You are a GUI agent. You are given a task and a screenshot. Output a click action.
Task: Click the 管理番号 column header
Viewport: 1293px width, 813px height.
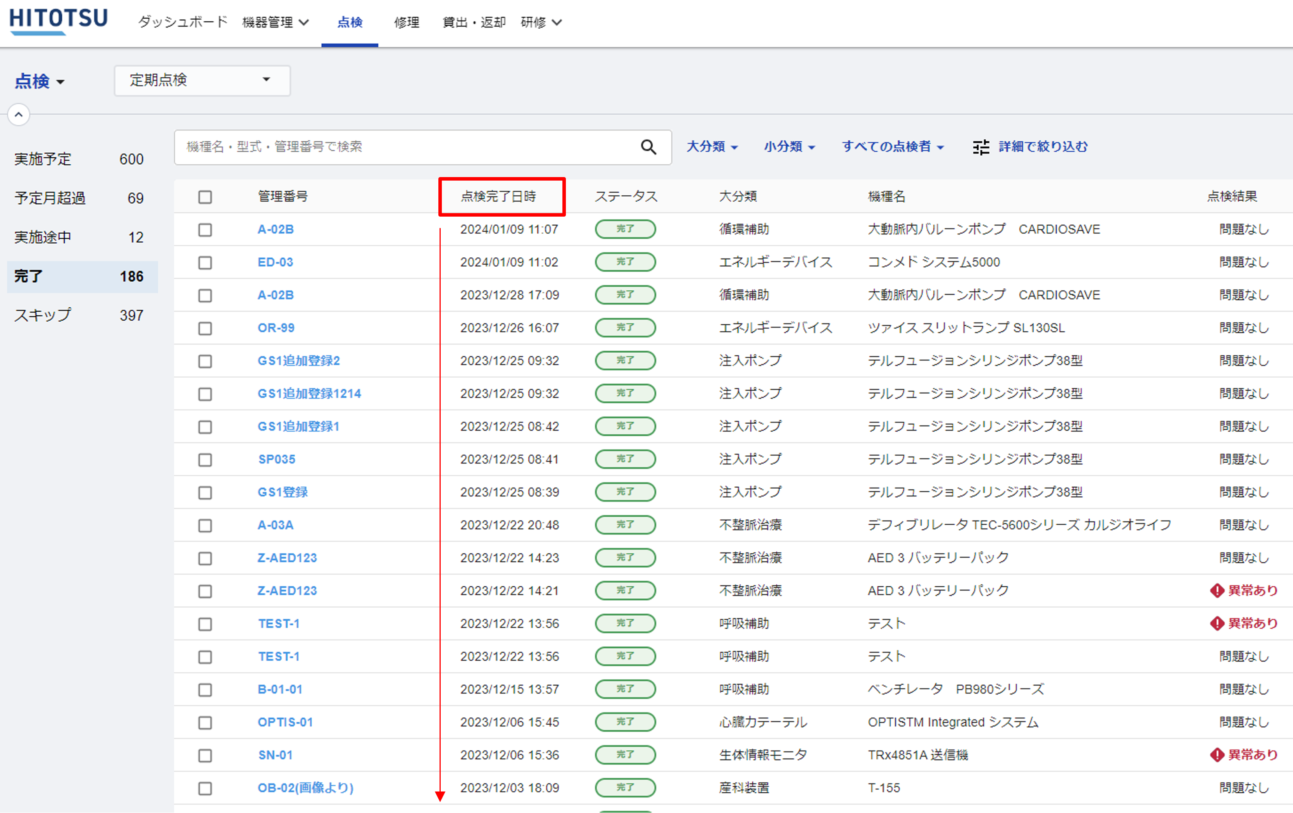pyautogui.click(x=283, y=196)
